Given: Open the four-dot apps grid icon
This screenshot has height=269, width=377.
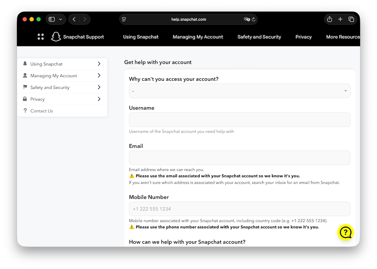Looking at the screenshot, I should point(41,37).
